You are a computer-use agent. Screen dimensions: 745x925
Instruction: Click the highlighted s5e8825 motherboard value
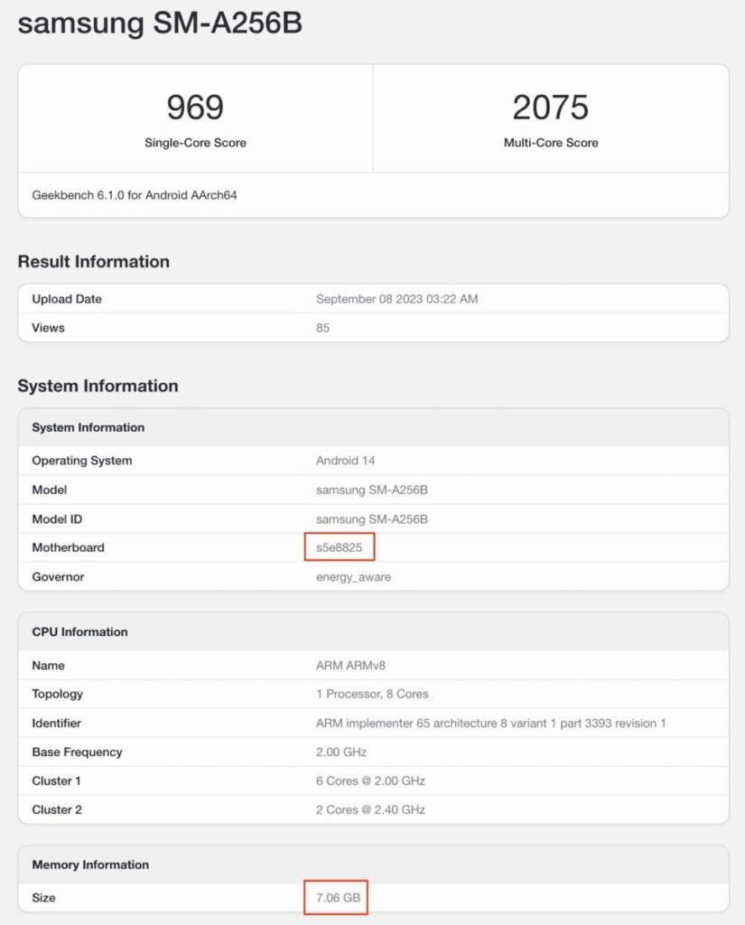tap(340, 547)
